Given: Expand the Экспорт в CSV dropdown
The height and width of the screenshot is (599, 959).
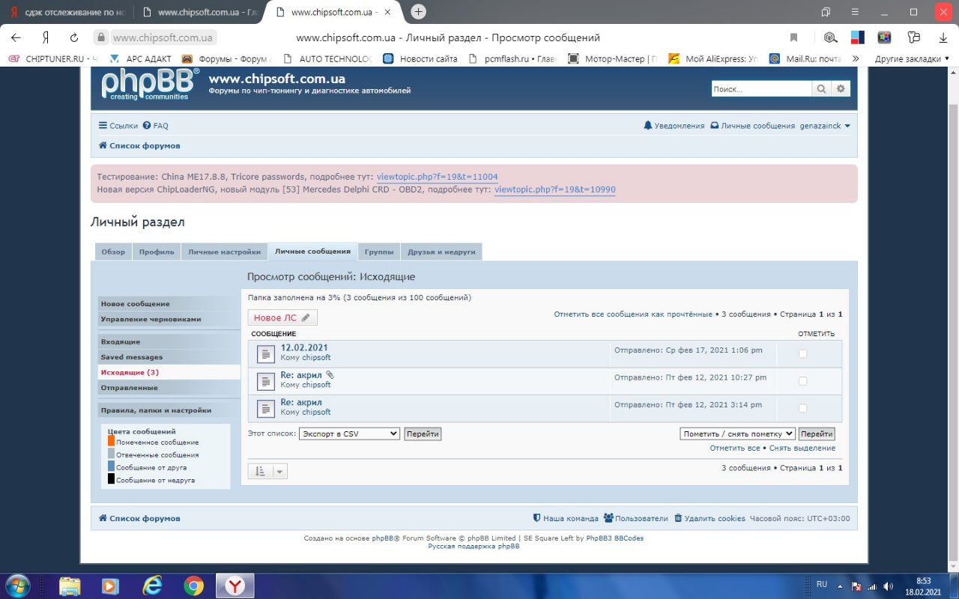Looking at the screenshot, I should (349, 434).
